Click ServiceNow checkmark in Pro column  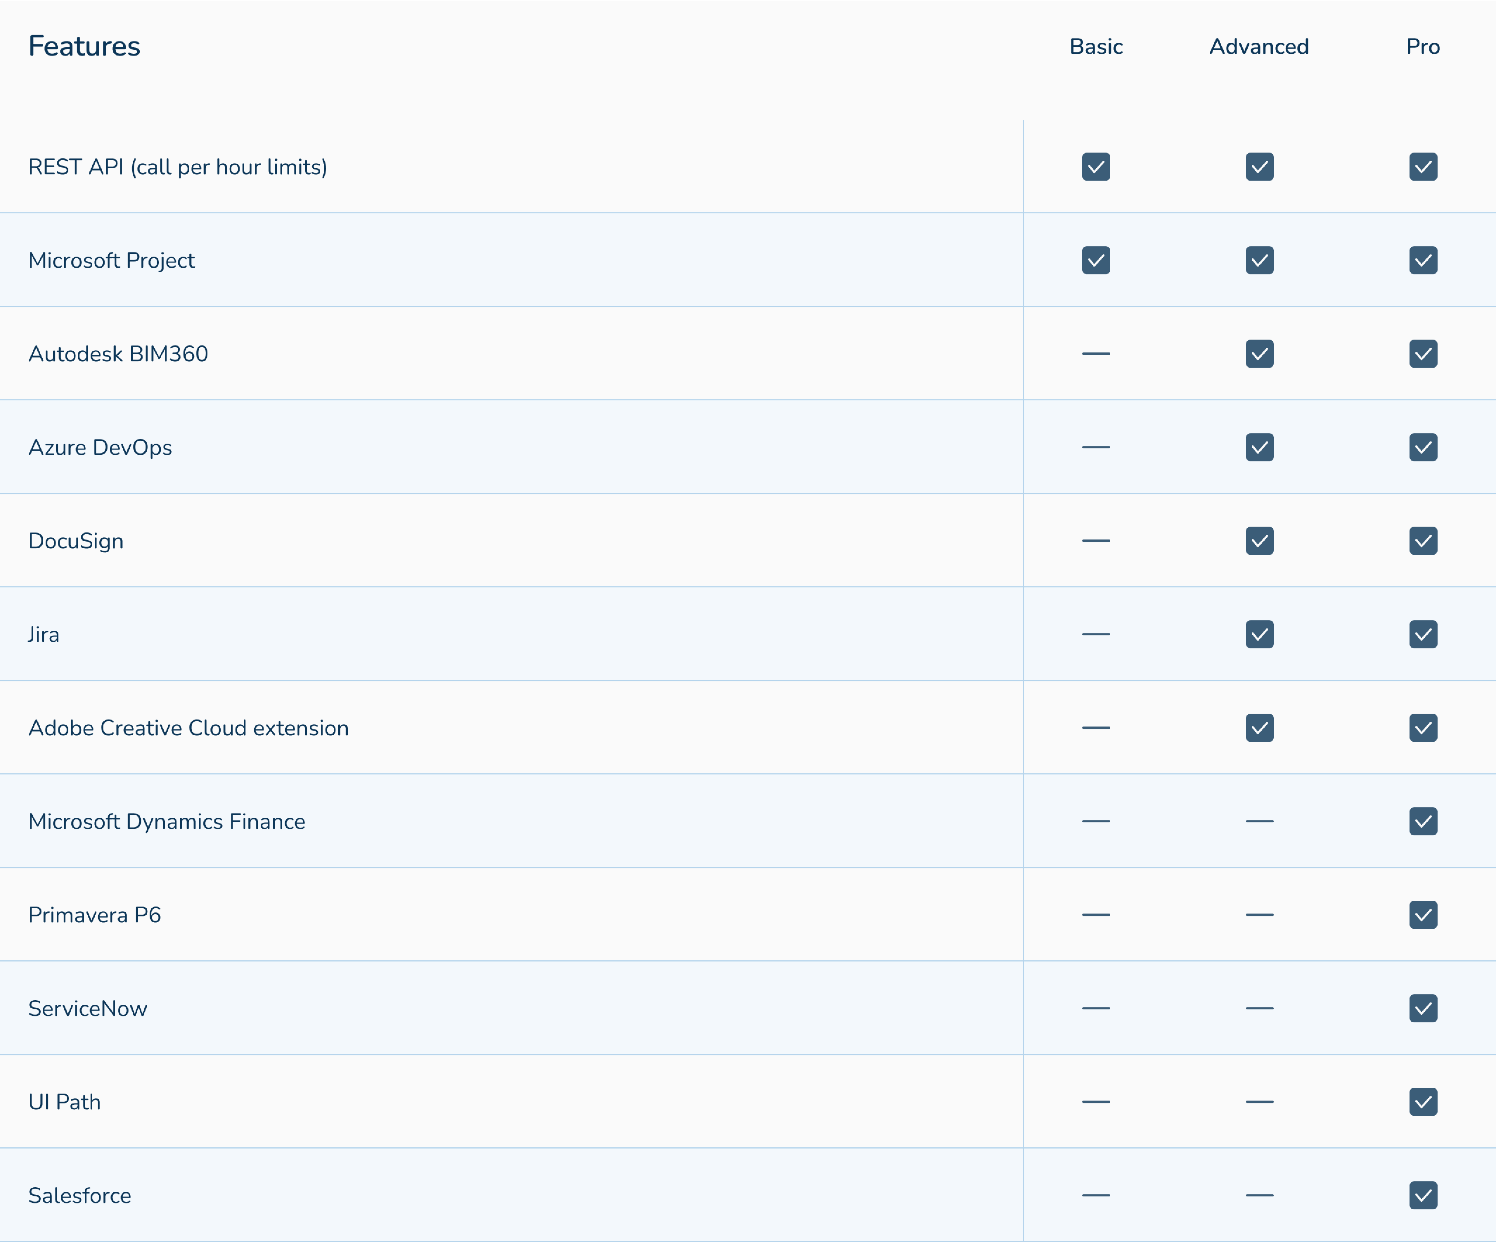click(1423, 1008)
